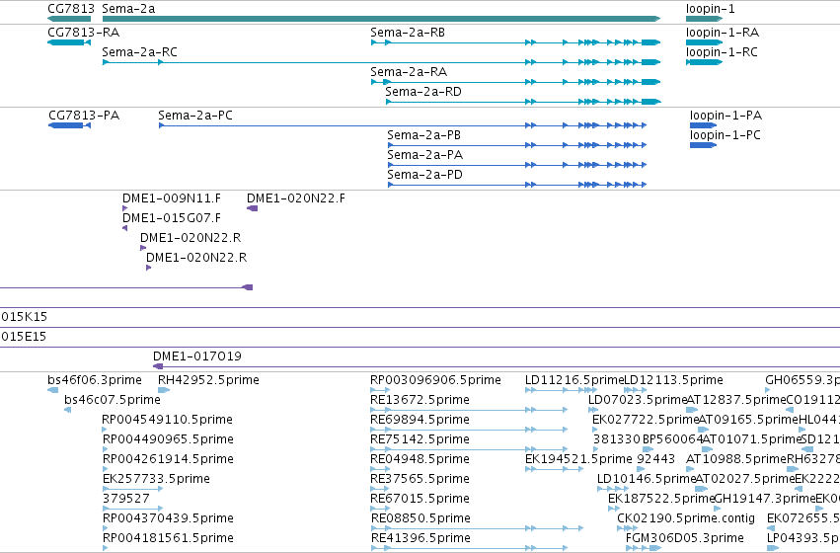
Task: Select EST RE37565.5prime
Action: pos(420,479)
